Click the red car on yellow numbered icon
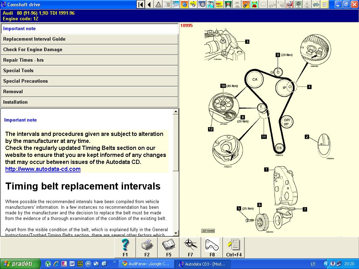 pos(254,4)
